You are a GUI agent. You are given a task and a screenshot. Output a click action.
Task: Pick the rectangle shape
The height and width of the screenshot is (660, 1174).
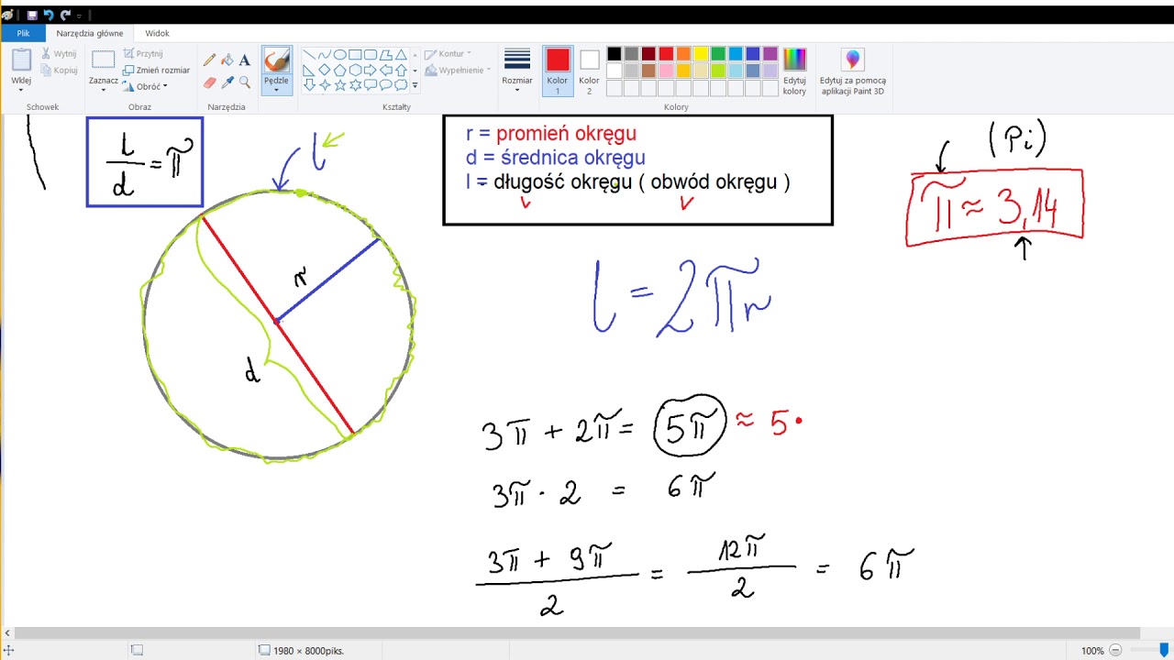pyautogui.click(x=355, y=55)
